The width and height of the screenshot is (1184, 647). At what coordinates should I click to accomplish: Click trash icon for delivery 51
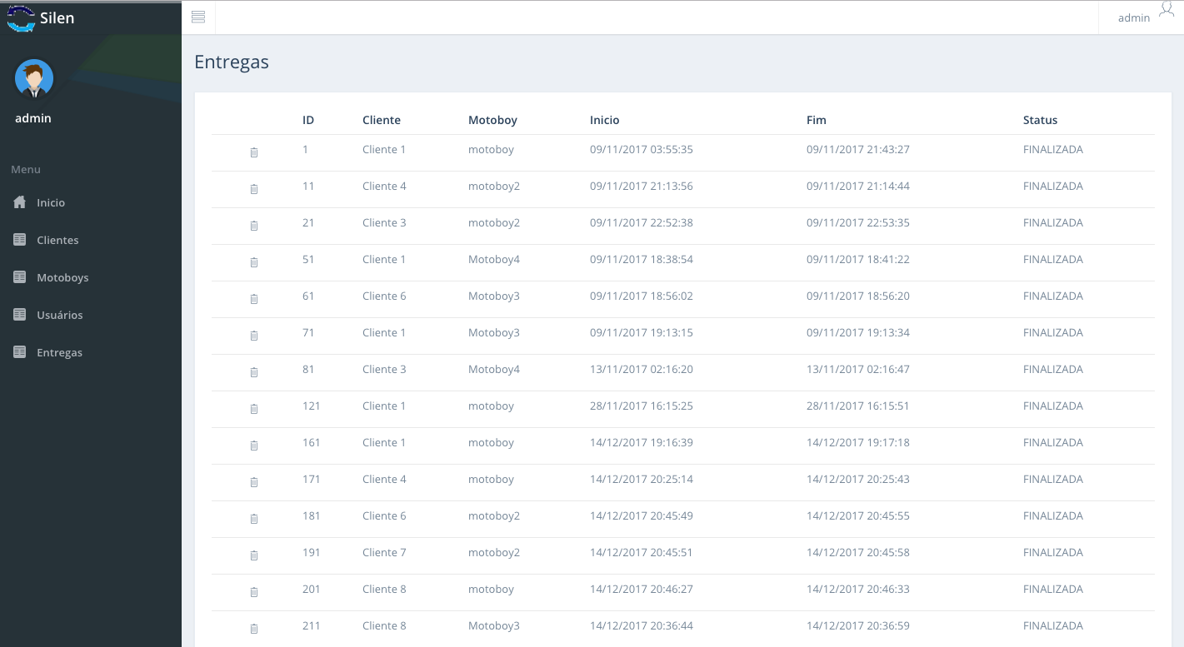click(x=254, y=262)
